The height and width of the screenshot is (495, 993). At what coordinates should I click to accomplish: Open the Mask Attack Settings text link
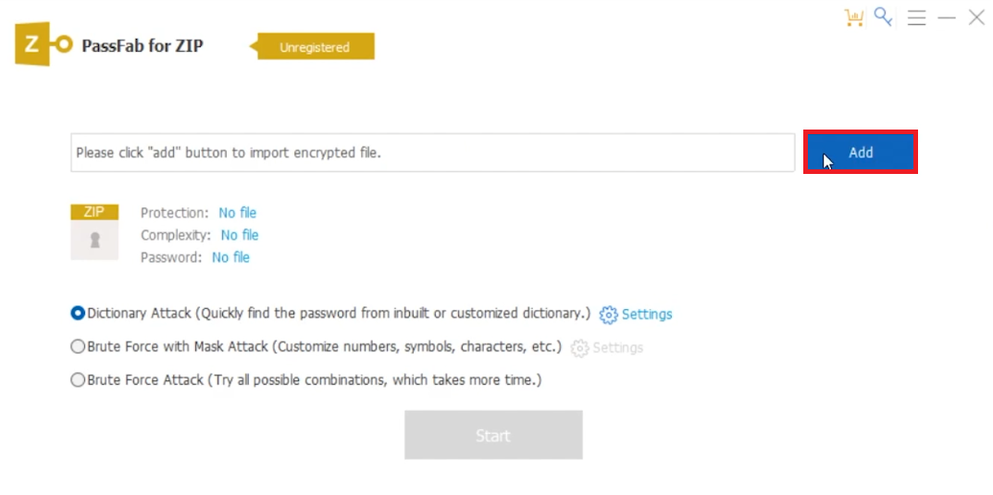click(617, 349)
